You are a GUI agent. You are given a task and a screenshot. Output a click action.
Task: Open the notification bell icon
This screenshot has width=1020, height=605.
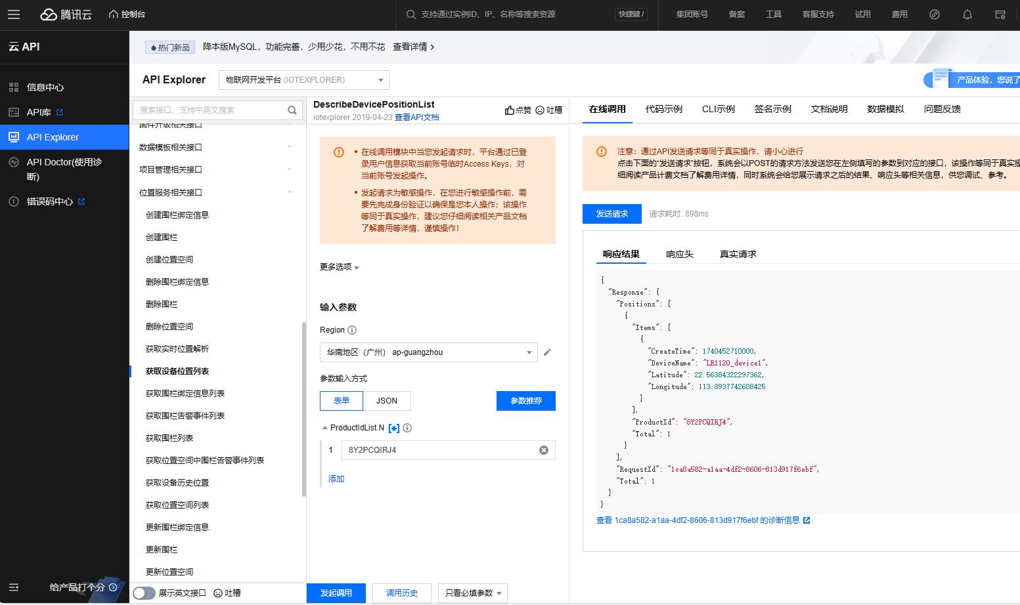click(967, 14)
